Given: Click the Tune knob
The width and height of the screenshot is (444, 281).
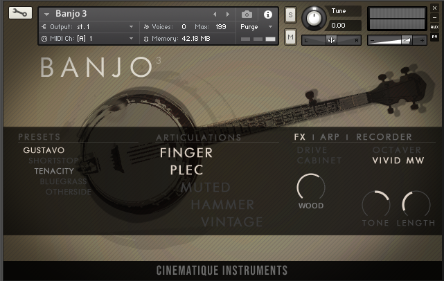Looking at the screenshot, I should [314, 19].
